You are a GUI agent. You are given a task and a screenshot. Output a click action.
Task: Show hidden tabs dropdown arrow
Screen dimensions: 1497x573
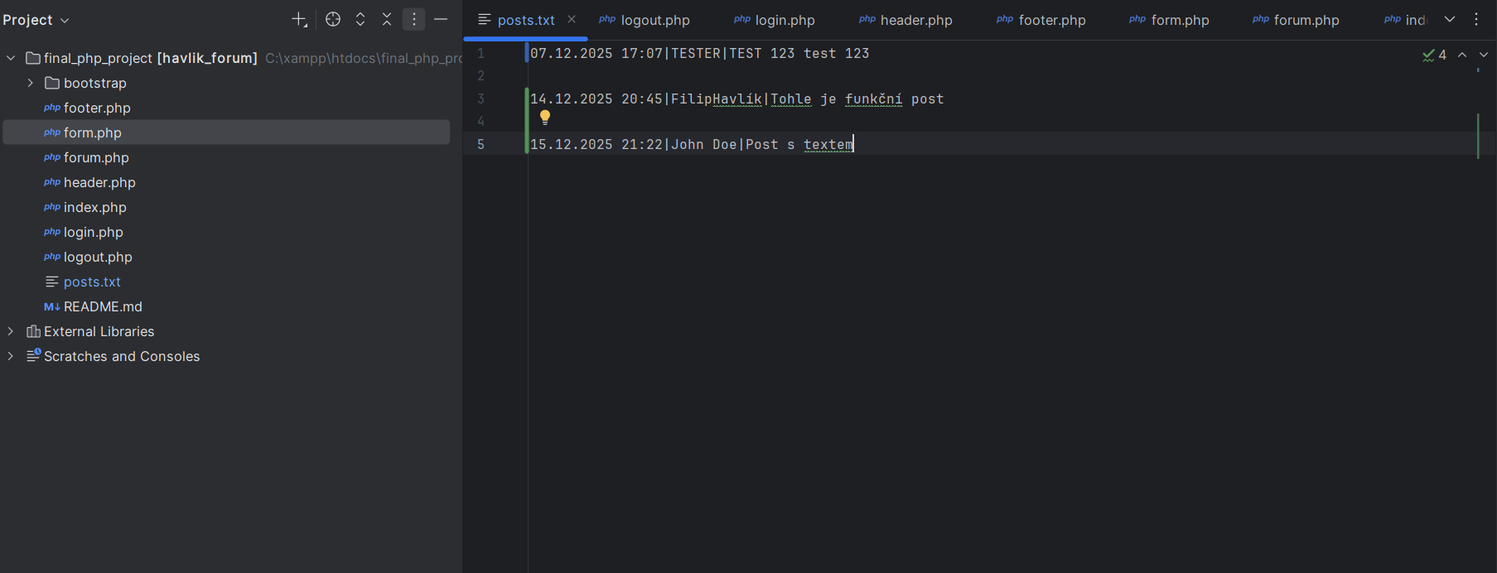click(x=1450, y=19)
